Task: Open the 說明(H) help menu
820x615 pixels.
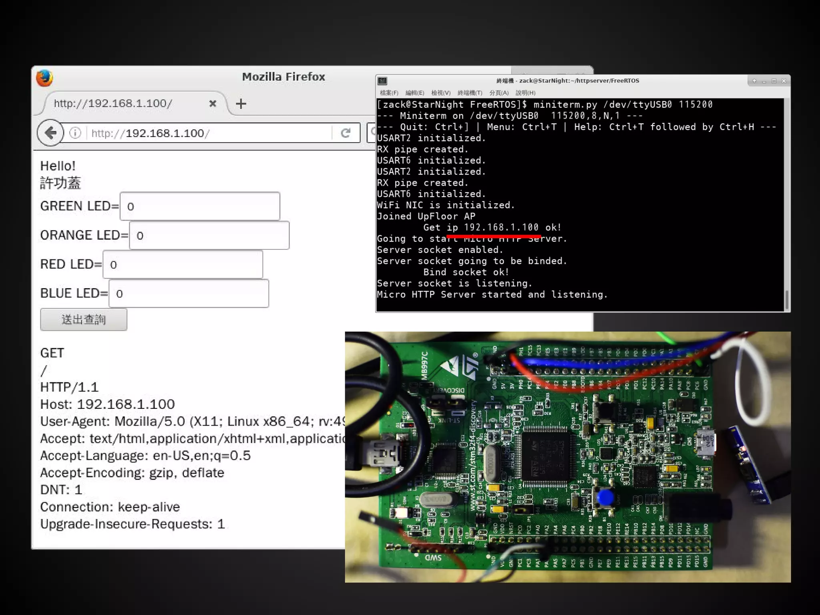Action: coord(525,93)
